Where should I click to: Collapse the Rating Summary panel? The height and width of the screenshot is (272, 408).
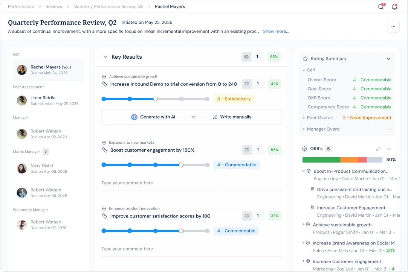pos(388,59)
